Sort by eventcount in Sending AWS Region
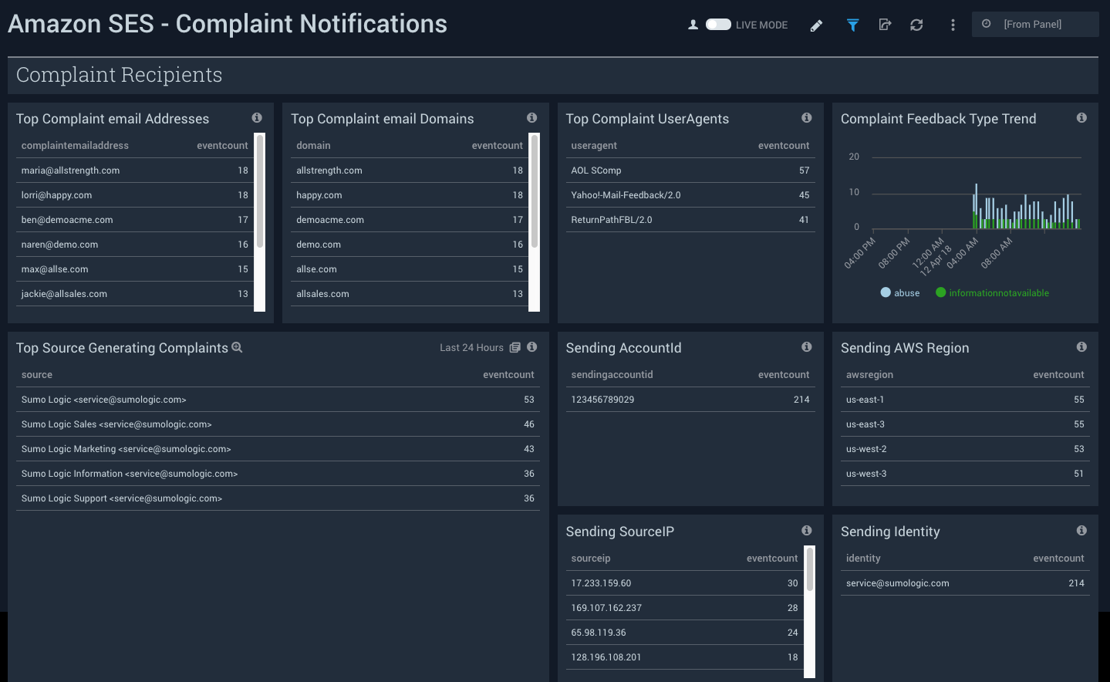 [1058, 375]
